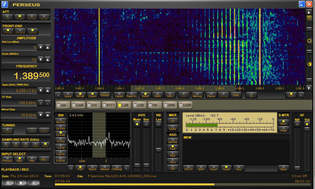Image resolution: width=315 pixels, height=189 pixels.
Task: Stop playback of the WAV recording
Action: (8, 183)
